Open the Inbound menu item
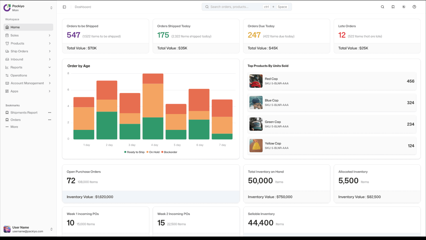This screenshot has height=240, width=426. pos(28,59)
